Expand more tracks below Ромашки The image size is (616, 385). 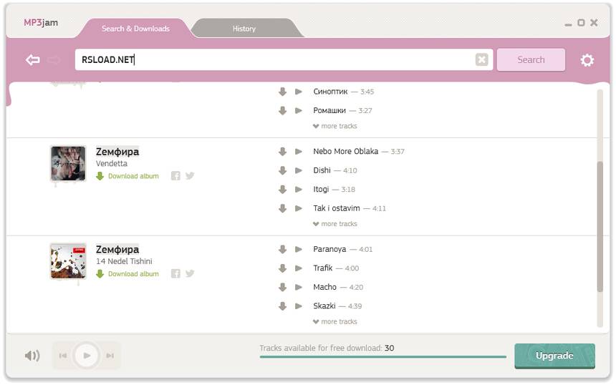click(x=335, y=126)
